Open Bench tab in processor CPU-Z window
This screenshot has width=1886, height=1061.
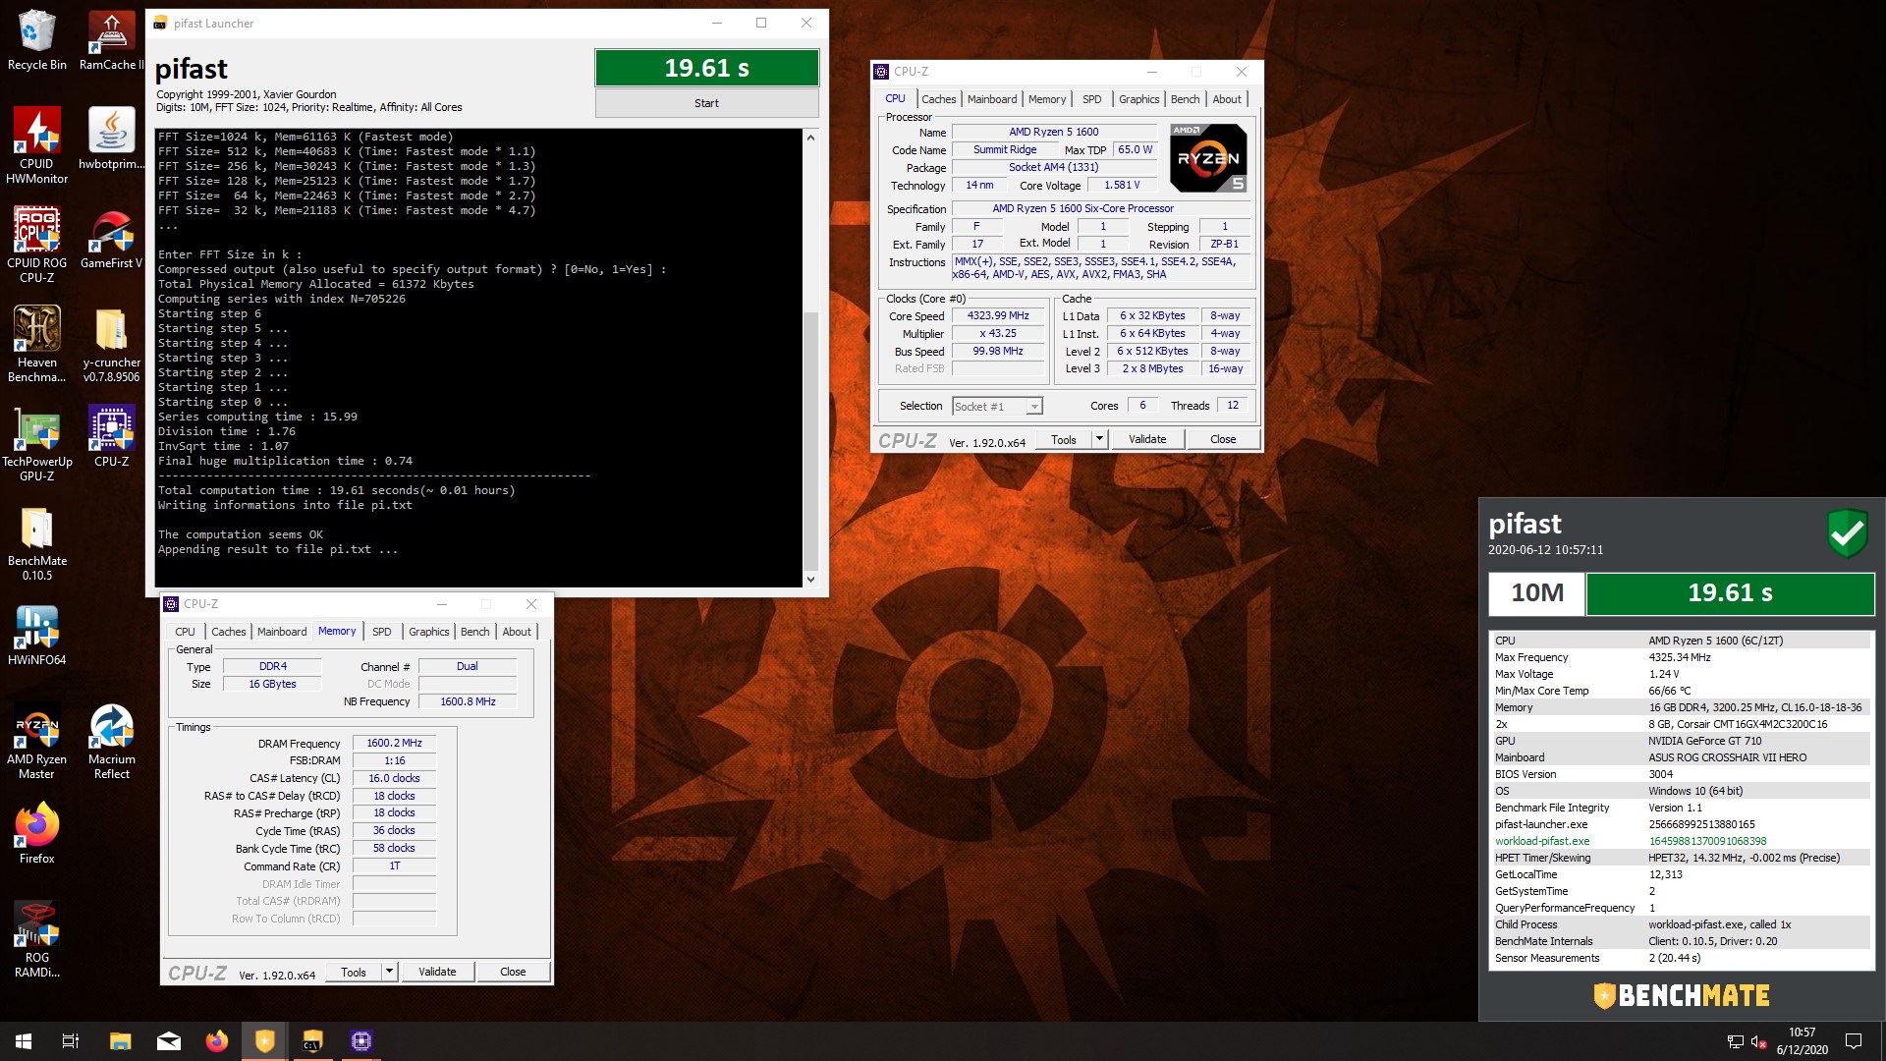(1185, 99)
